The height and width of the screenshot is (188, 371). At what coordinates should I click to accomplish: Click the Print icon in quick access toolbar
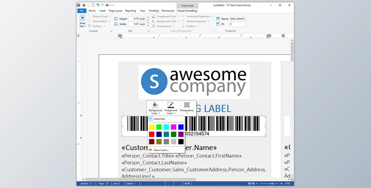coord(107,5)
